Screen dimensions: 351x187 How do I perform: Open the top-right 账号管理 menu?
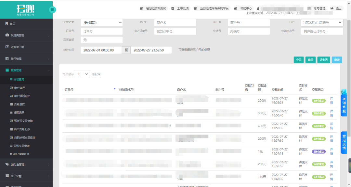(x=317, y=8)
